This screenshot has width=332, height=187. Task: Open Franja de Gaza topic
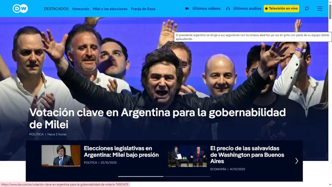click(x=143, y=9)
